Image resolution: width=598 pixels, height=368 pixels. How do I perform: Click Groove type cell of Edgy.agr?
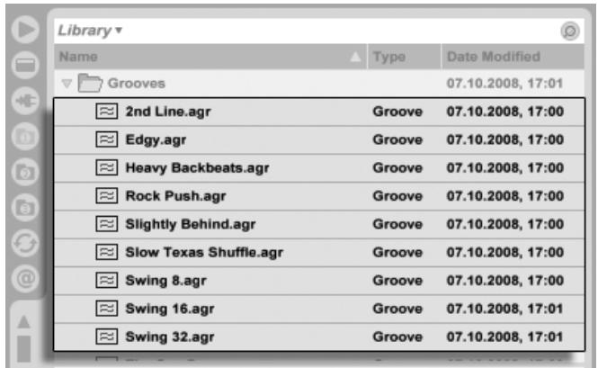point(397,140)
